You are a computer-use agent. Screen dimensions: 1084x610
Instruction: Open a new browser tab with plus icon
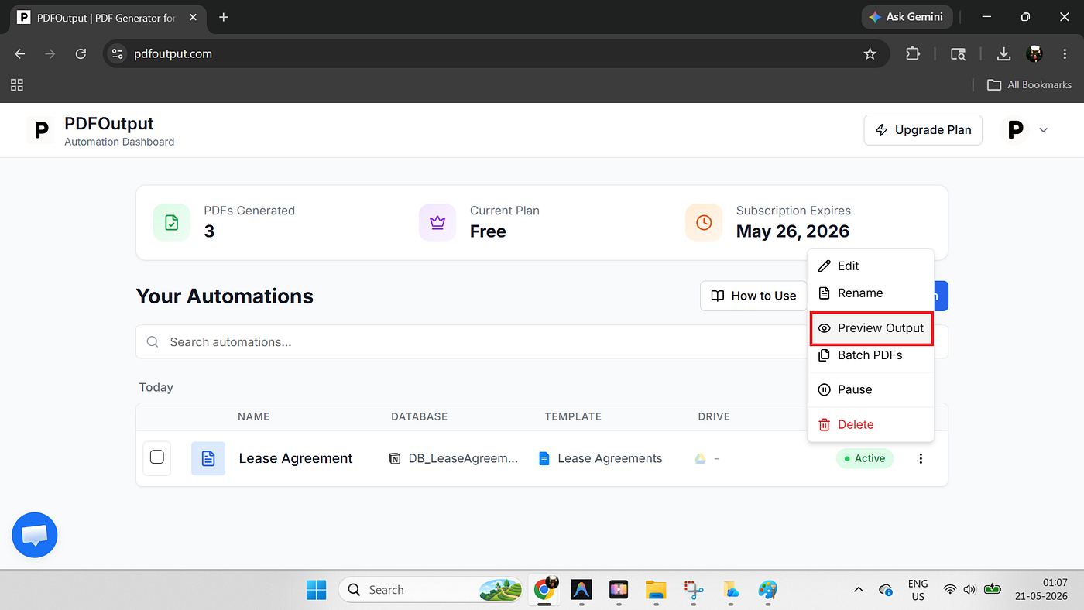coord(224,17)
